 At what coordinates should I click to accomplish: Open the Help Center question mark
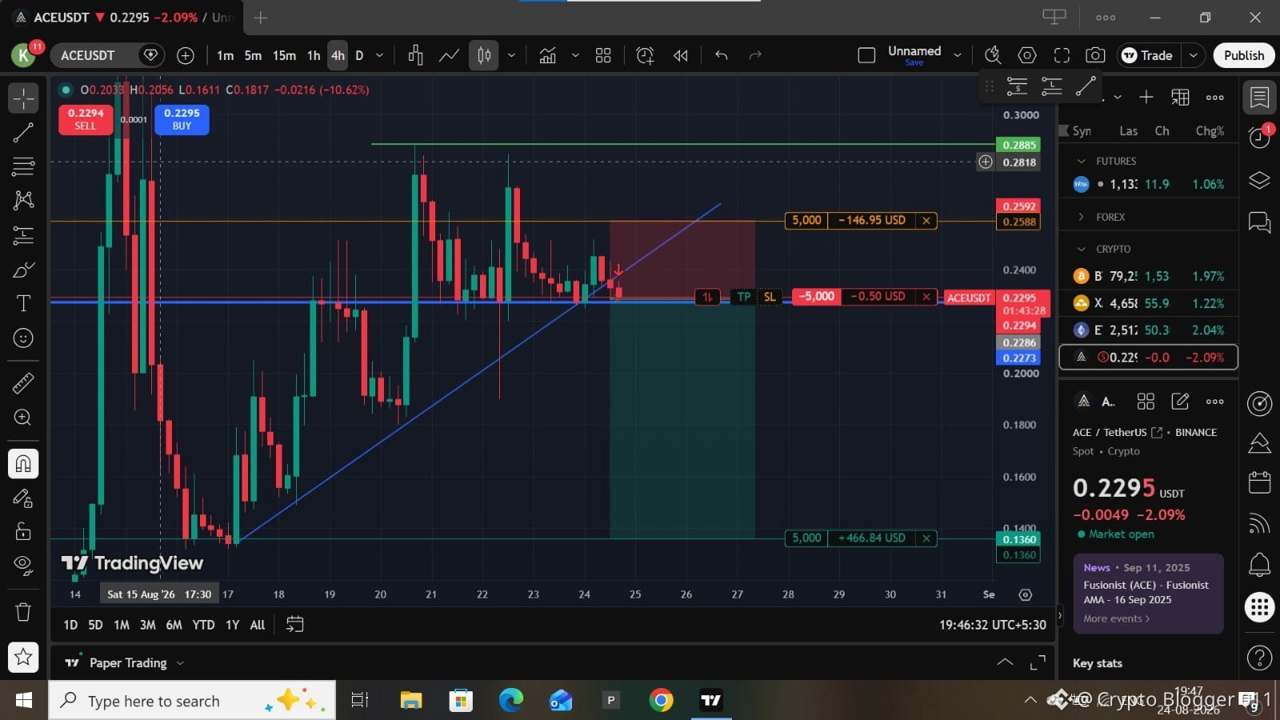coord(1259,658)
